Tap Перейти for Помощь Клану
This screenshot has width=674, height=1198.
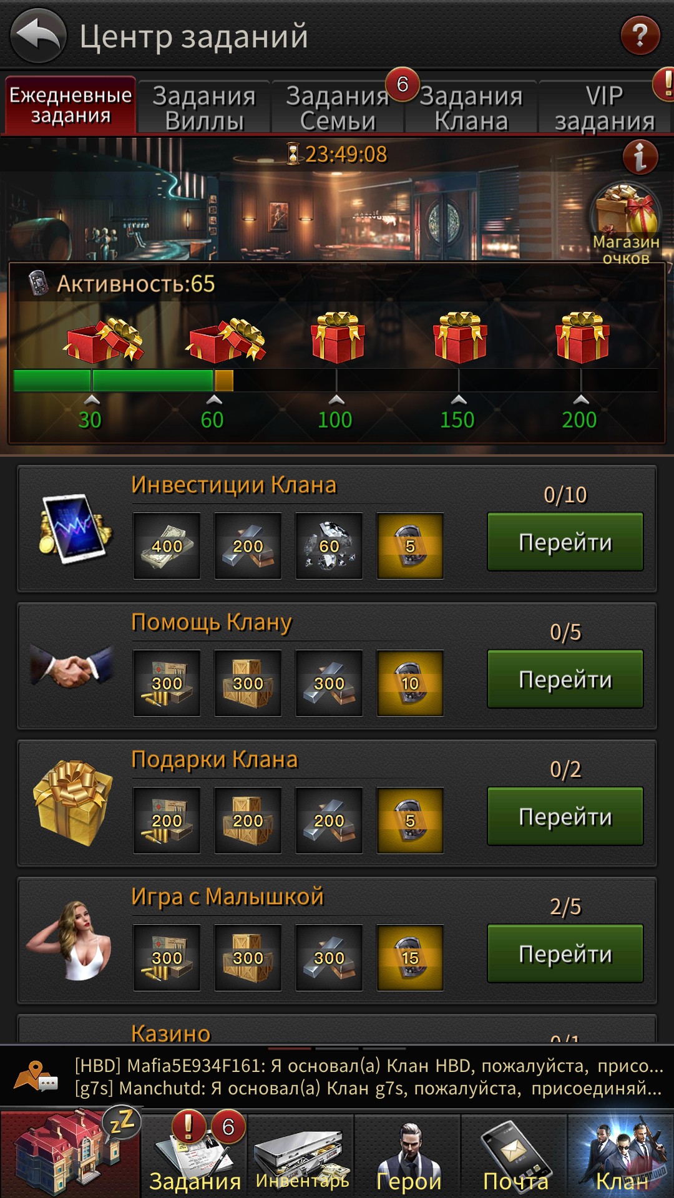pyautogui.click(x=565, y=679)
